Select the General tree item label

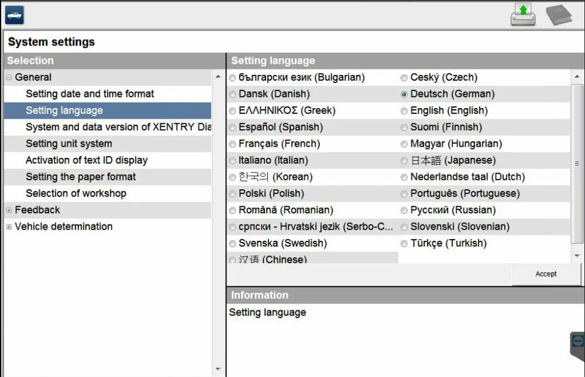tap(33, 77)
